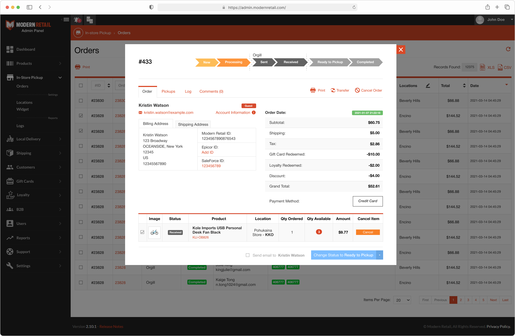Export records with the XLS icon
Viewport: 515px width, 336px height.
tap(483, 67)
